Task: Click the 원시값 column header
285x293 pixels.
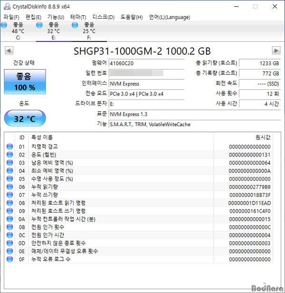Action: tap(243, 137)
